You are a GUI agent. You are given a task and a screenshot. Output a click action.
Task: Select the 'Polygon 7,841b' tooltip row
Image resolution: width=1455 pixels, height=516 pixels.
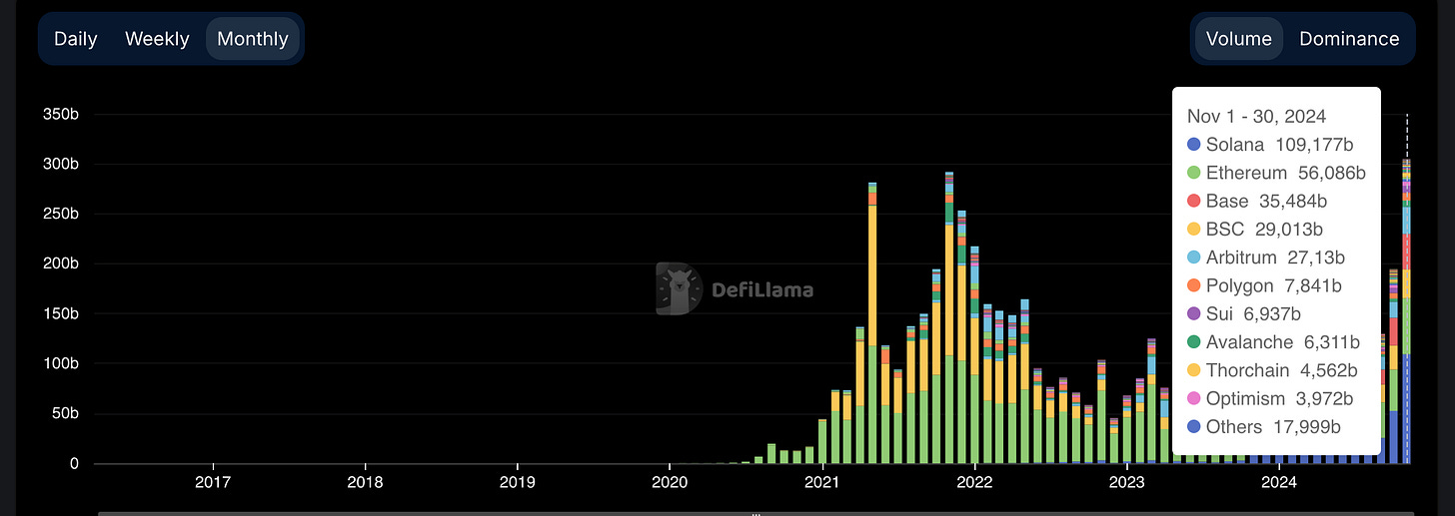click(x=1264, y=285)
